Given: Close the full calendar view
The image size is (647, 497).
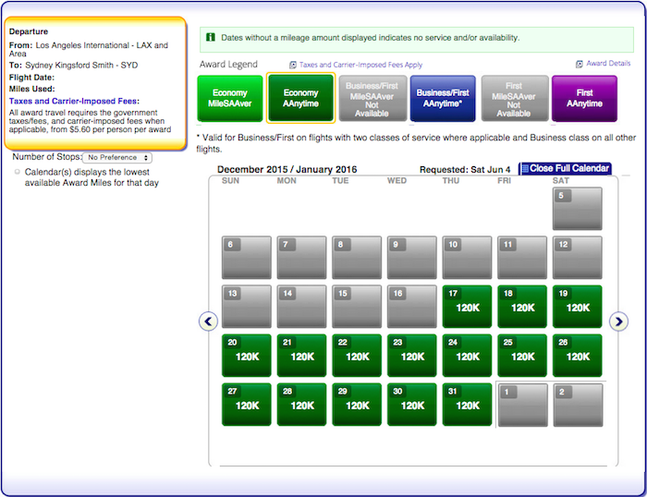Looking at the screenshot, I should (x=565, y=168).
